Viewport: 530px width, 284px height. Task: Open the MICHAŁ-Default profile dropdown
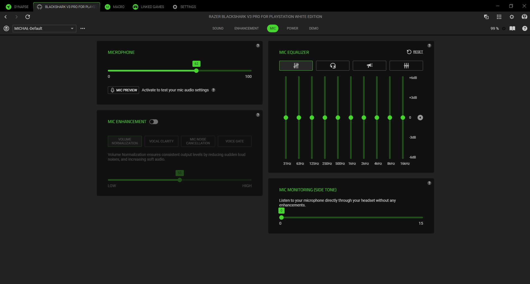pos(44,28)
